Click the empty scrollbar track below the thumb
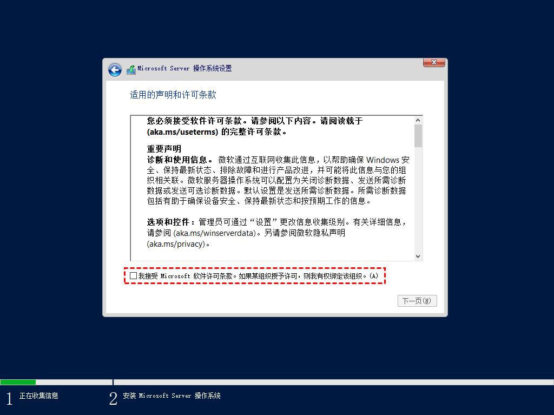554x415 pixels. coord(418,200)
